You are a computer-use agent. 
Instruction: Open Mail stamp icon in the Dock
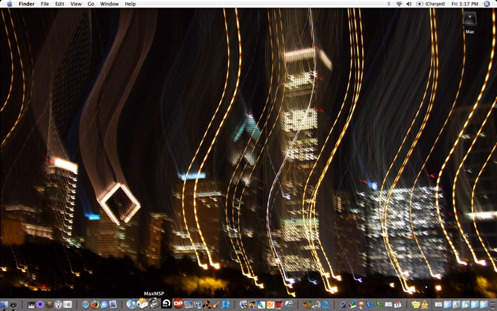[x=113, y=305]
